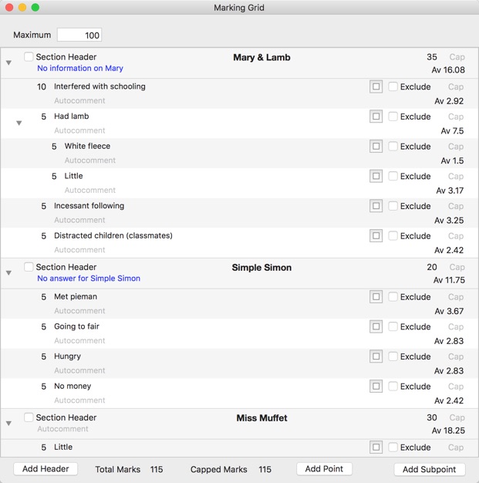Screen dimensions: 479x483
Task: Click square box icon on Going to fair row
Action: [x=376, y=326]
